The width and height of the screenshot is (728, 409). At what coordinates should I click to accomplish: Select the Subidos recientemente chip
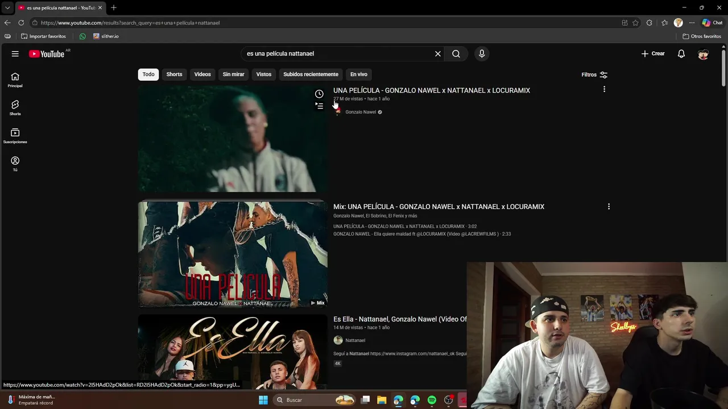click(311, 74)
